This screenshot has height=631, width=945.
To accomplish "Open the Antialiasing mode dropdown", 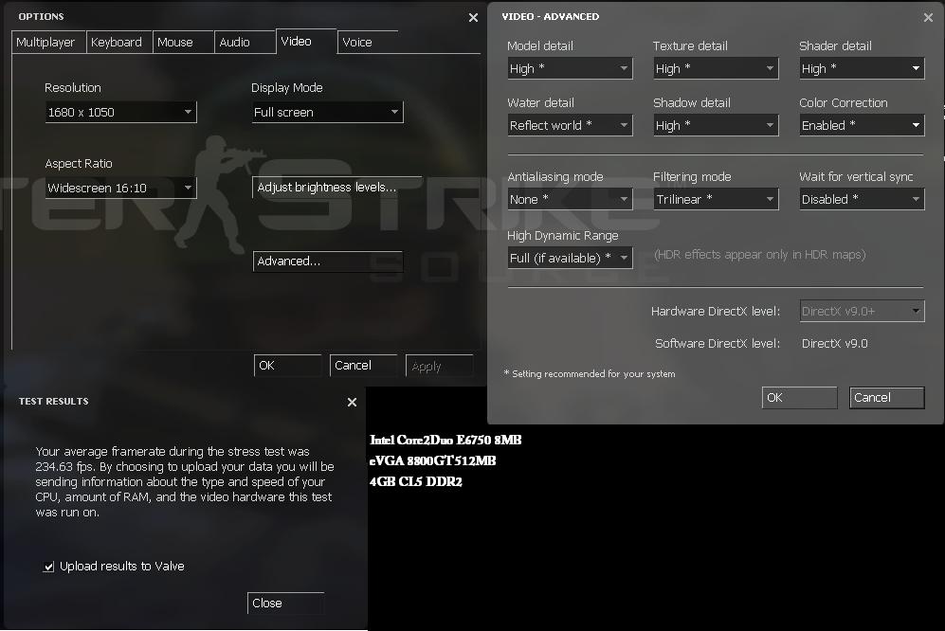I will point(570,199).
